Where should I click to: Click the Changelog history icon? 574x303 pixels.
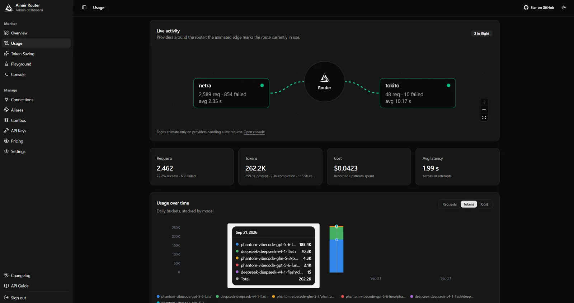coord(6,275)
